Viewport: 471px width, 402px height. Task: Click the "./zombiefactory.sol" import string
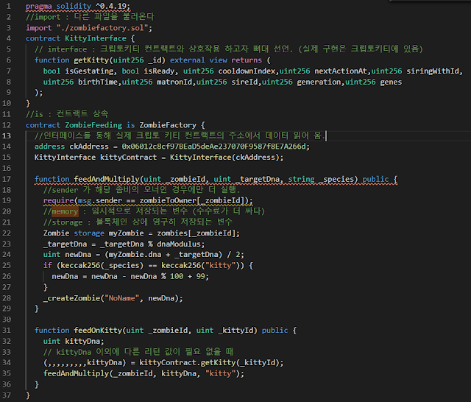tap(102, 28)
